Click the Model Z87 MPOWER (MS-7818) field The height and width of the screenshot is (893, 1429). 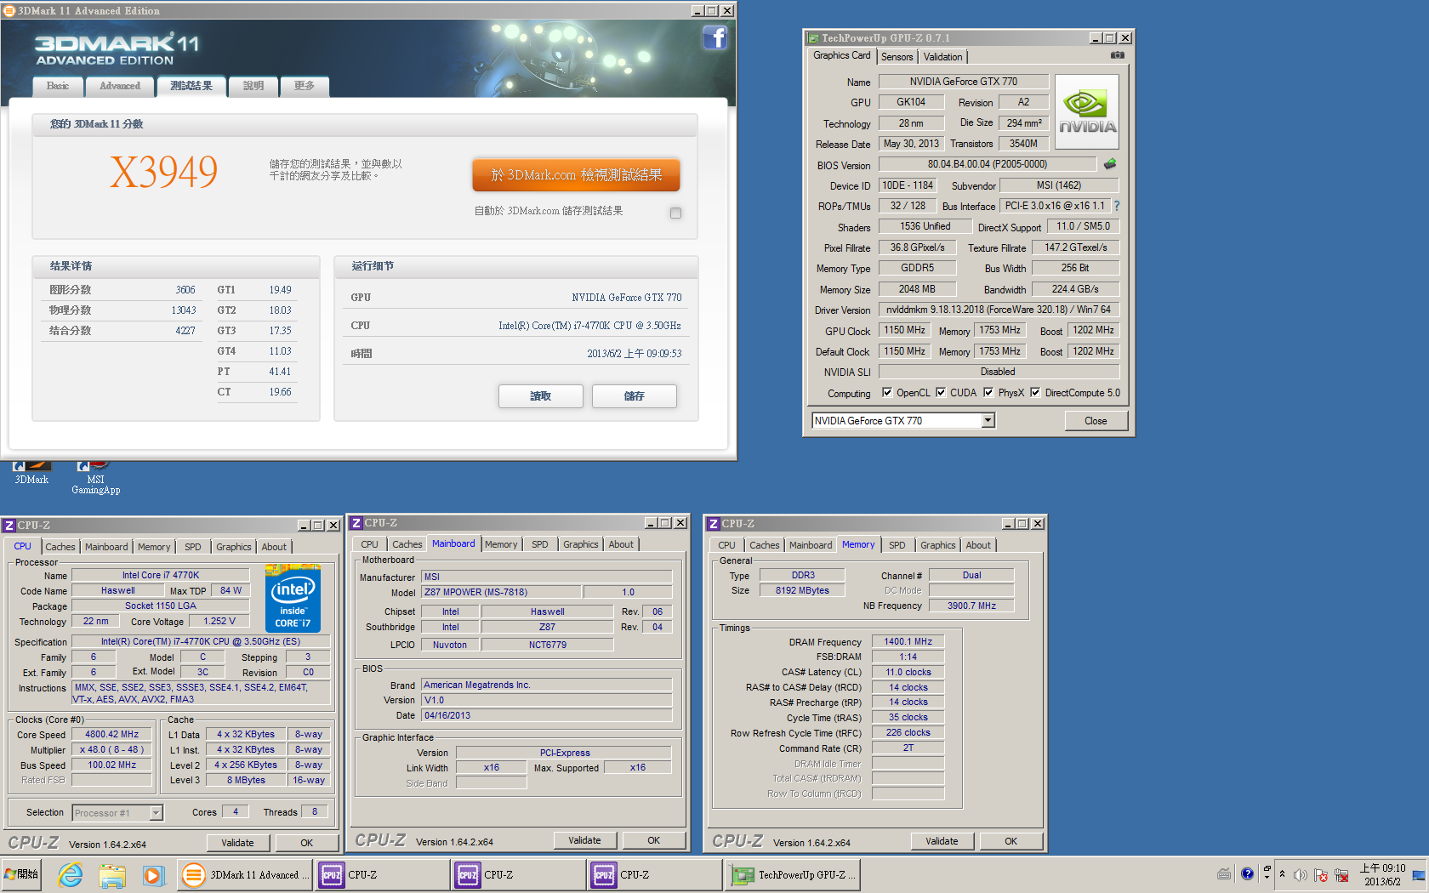coord(502,592)
